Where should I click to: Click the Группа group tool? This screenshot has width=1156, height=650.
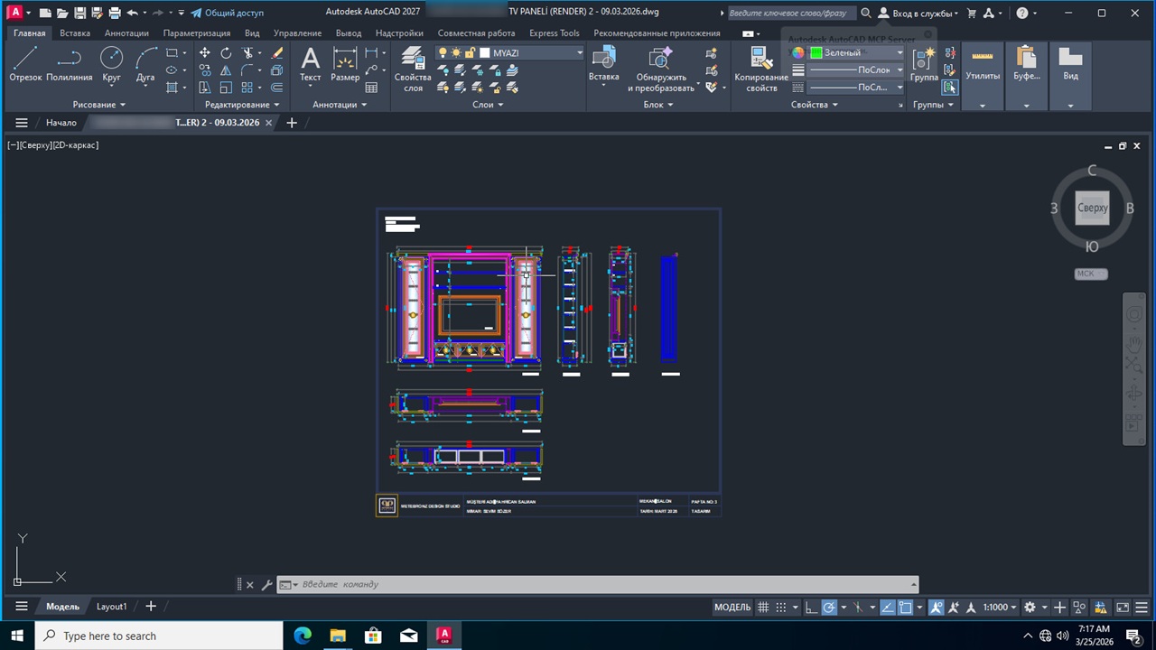[923, 65]
